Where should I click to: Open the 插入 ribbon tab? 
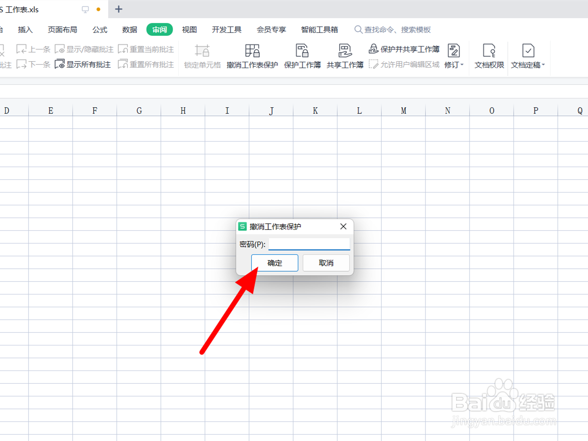pyautogui.click(x=25, y=29)
